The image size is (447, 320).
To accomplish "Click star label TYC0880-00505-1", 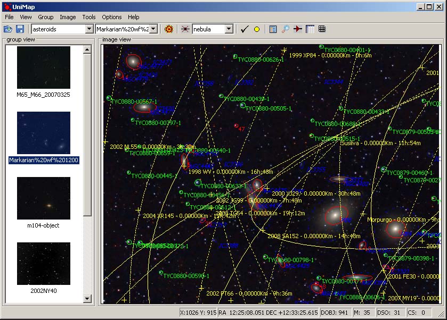I will pyautogui.click(x=269, y=108).
